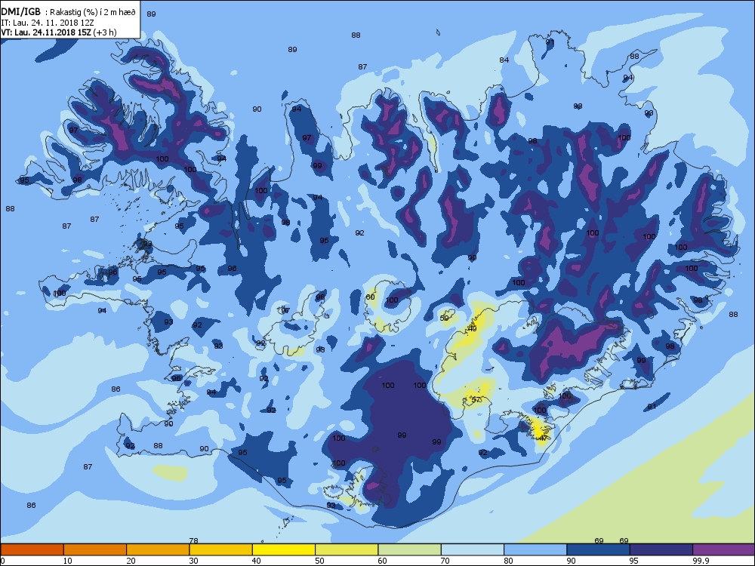Click the humidity value 49 on the map

472,329
